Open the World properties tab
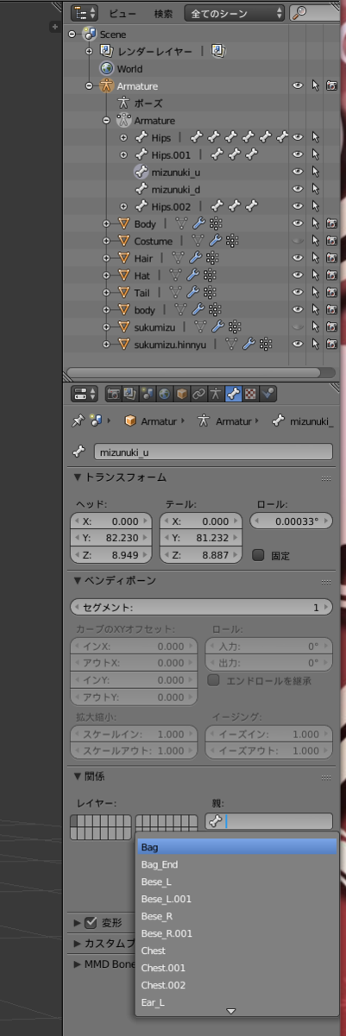The width and height of the screenshot is (346, 1036). [164, 394]
